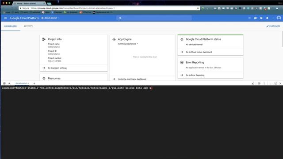Click the arrow next to Go to project settings
Screen dimensions: 283x159
pyautogui.click(x=44, y=68)
